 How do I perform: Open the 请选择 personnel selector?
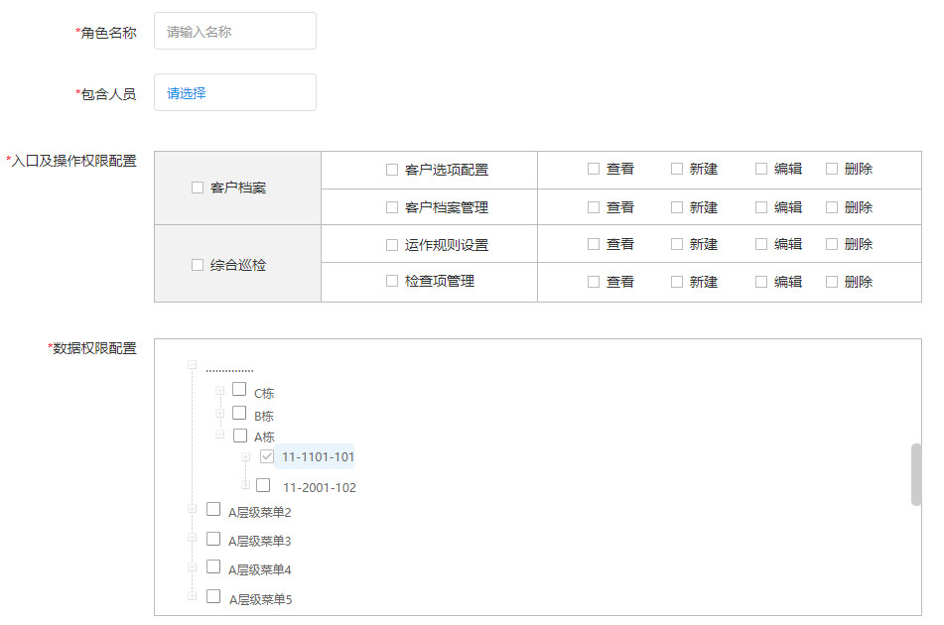pyautogui.click(x=234, y=91)
